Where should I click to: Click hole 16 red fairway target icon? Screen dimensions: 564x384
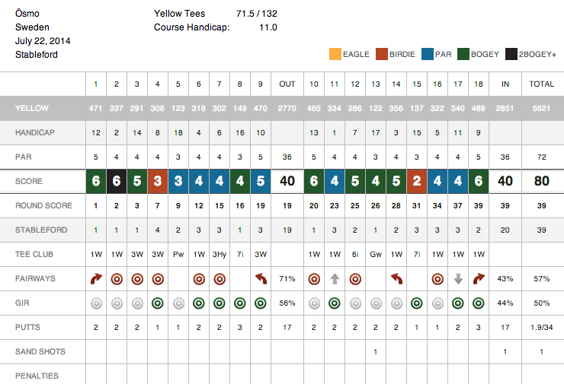(x=437, y=279)
